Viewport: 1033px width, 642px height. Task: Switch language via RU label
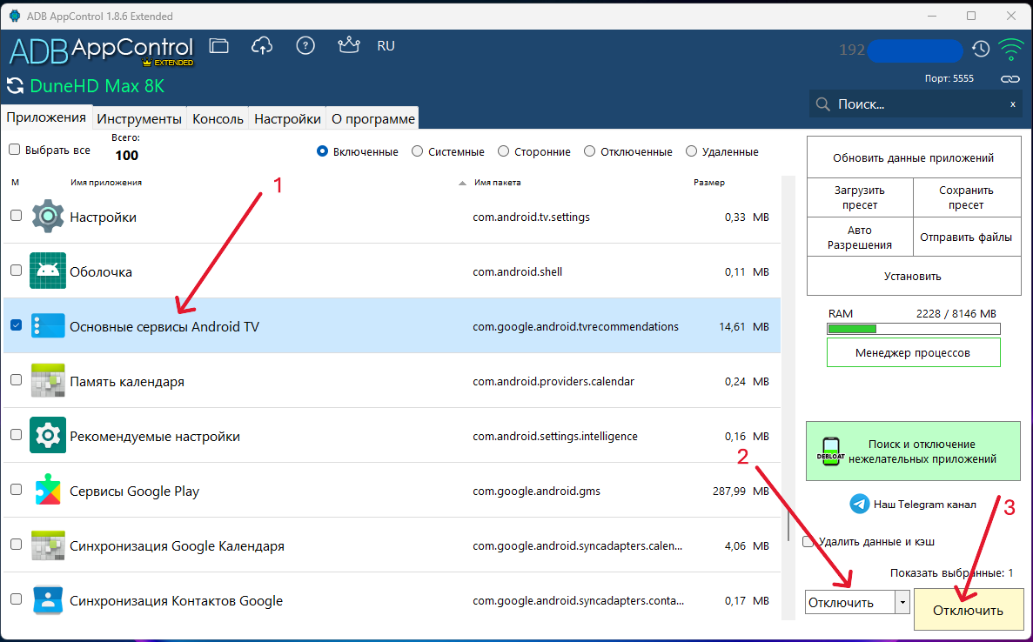[x=386, y=45]
